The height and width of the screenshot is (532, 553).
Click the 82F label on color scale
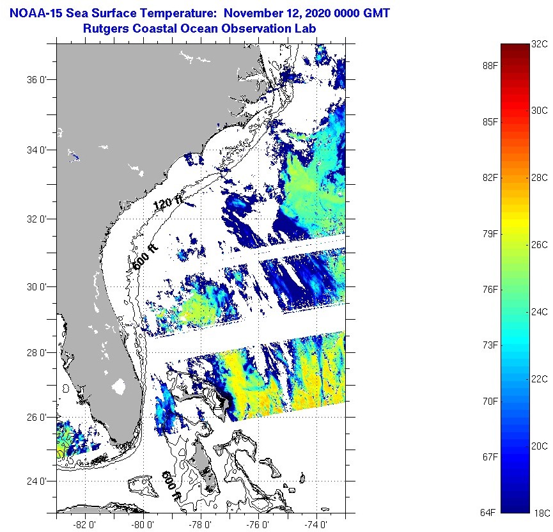(490, 178)
